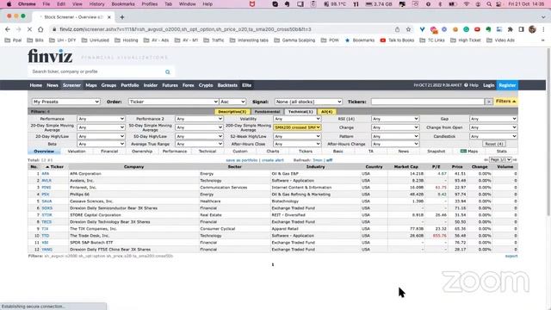Click the Reset (4) filters button
The width and height of the screenshot is (551, 310).
494,144
